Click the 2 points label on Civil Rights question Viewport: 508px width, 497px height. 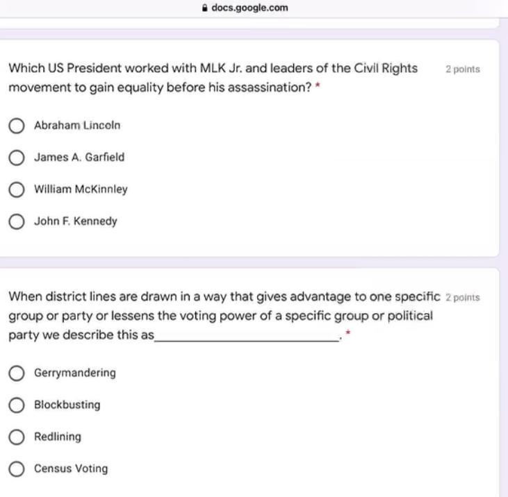click(462, 69)
